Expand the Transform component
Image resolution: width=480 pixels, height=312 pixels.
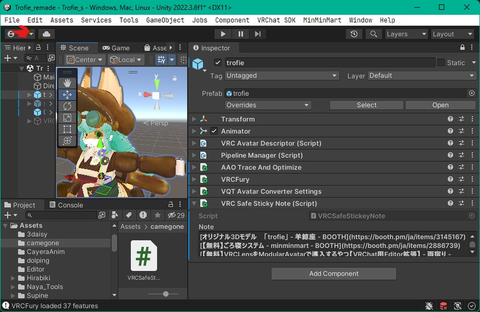pos(194,119)
